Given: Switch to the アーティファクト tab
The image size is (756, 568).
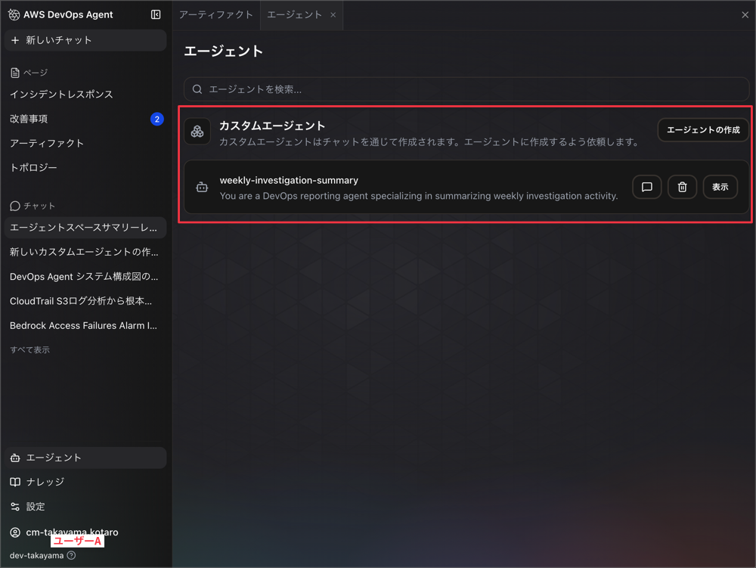Looking at the screenshot, I should click(x=216, y=15).
